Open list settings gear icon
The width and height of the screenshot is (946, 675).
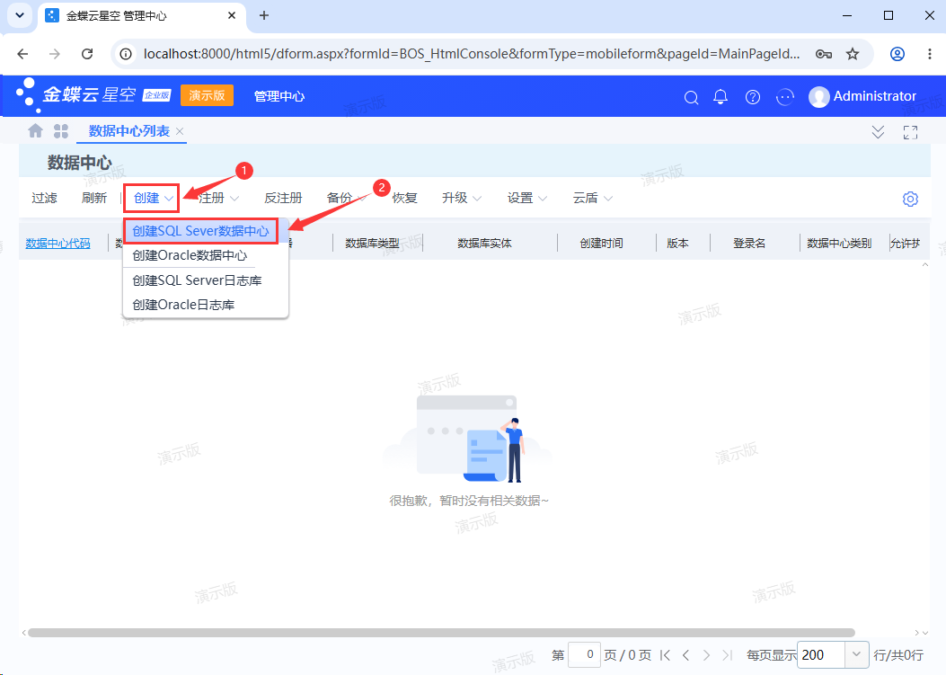tap(910, 199)
